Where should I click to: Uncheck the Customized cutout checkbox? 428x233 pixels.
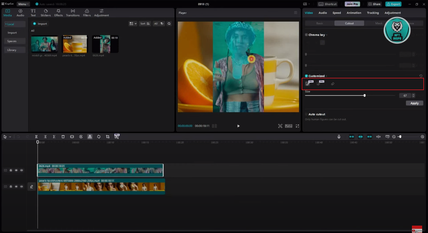(x=306, y=76)
